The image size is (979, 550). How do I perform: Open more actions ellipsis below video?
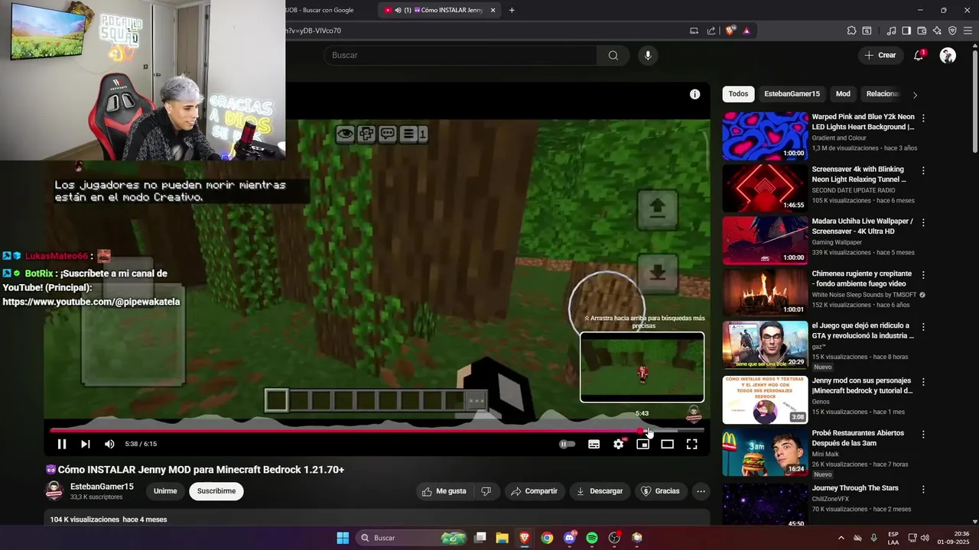[701, 491]
